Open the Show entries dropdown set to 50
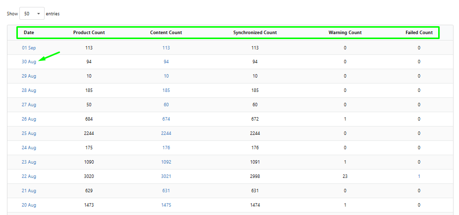459x215 pixels. (32, 14)
